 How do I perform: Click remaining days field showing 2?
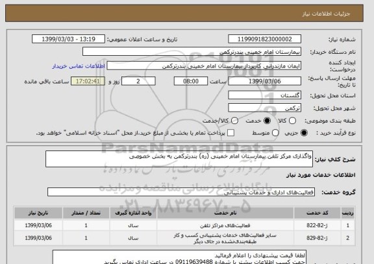tap(138, 81)
